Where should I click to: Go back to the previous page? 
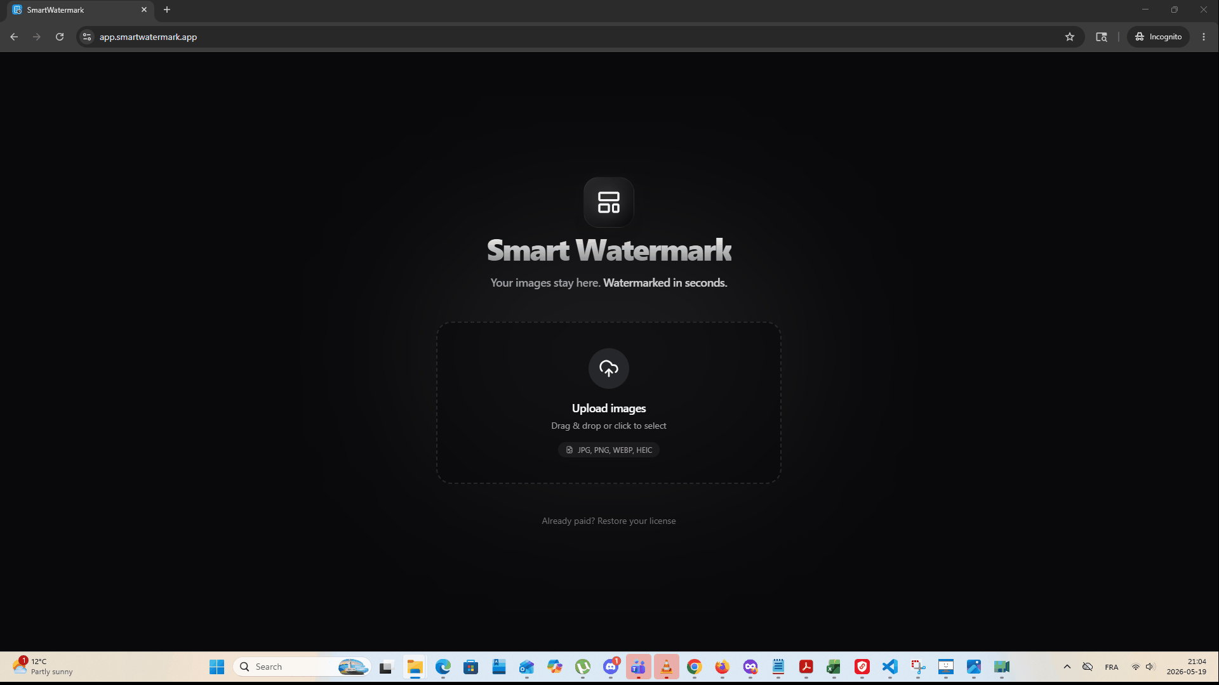coord(14,37)
